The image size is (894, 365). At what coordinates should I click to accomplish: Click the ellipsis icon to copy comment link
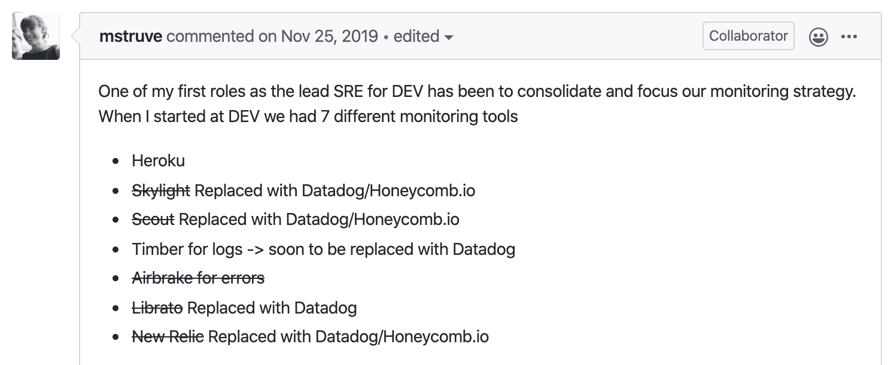click(x=849, y=36)
